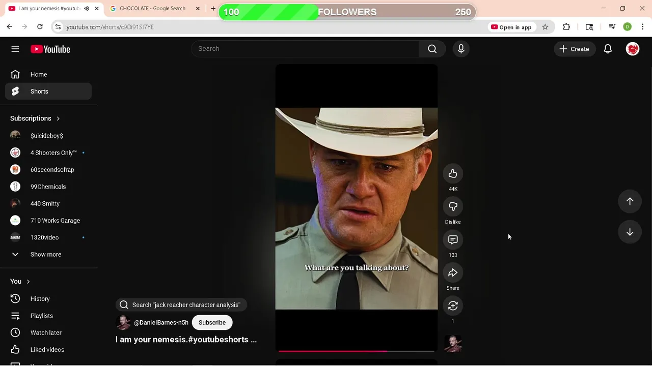The width and height of the screenshot is (652, 366).
Task: Open the $uicideboy$ subscription
Action: [x=48, y=136]
